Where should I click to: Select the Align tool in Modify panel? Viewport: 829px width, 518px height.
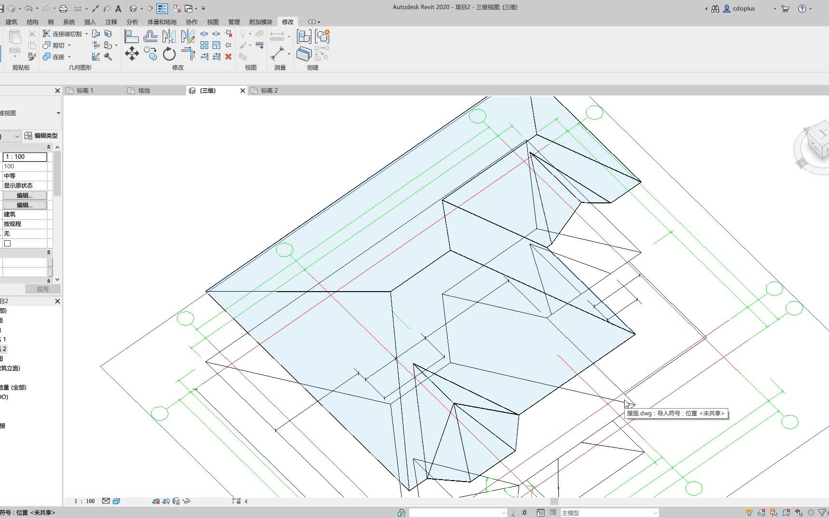pyautogui.click(x=131, y=36)
